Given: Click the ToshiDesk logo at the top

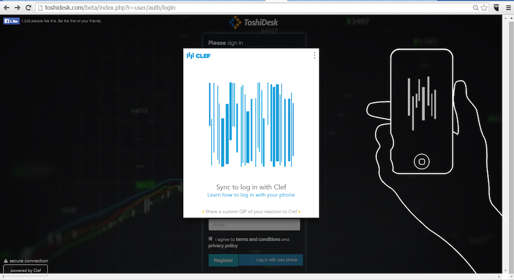Looking at the screenshot, I should click(254, 22).
